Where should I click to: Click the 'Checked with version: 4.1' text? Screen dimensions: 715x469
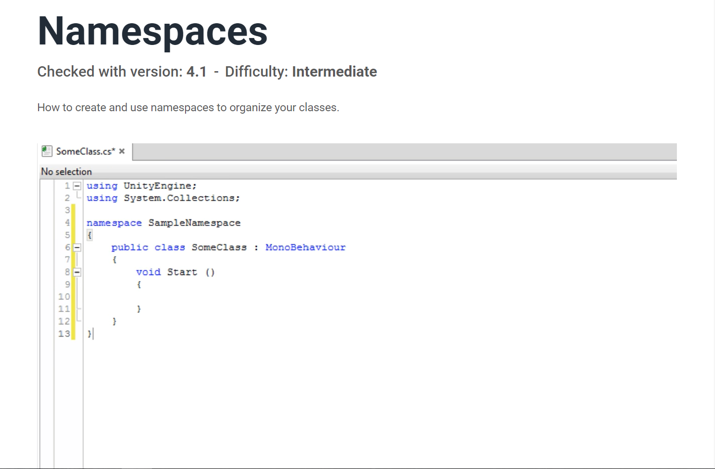122,72
